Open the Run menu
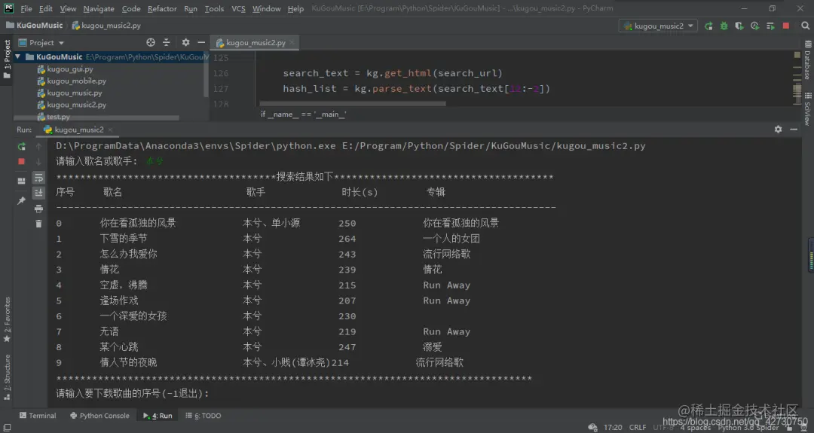 point(191,9)
